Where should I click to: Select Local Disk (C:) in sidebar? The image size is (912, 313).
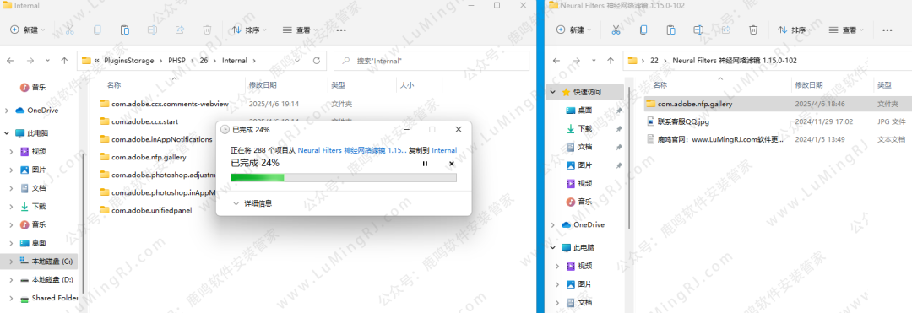(40, 262)
